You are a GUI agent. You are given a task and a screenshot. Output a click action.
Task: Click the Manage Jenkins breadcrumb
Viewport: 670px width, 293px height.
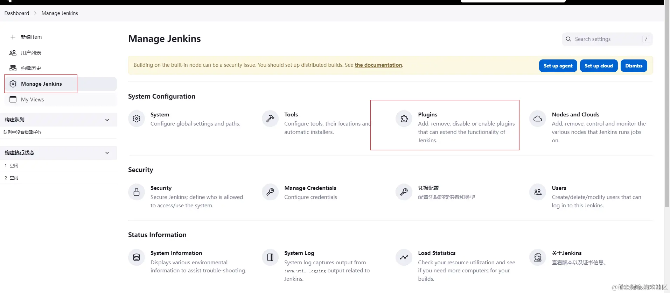tap(60, 13)
